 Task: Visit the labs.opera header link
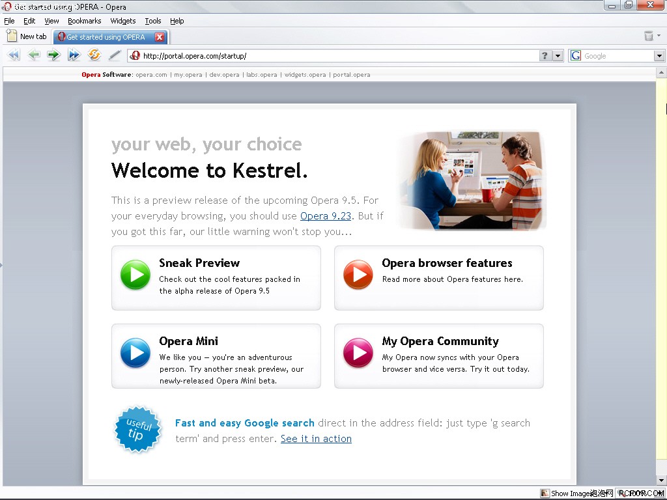[x=262, y=75]
